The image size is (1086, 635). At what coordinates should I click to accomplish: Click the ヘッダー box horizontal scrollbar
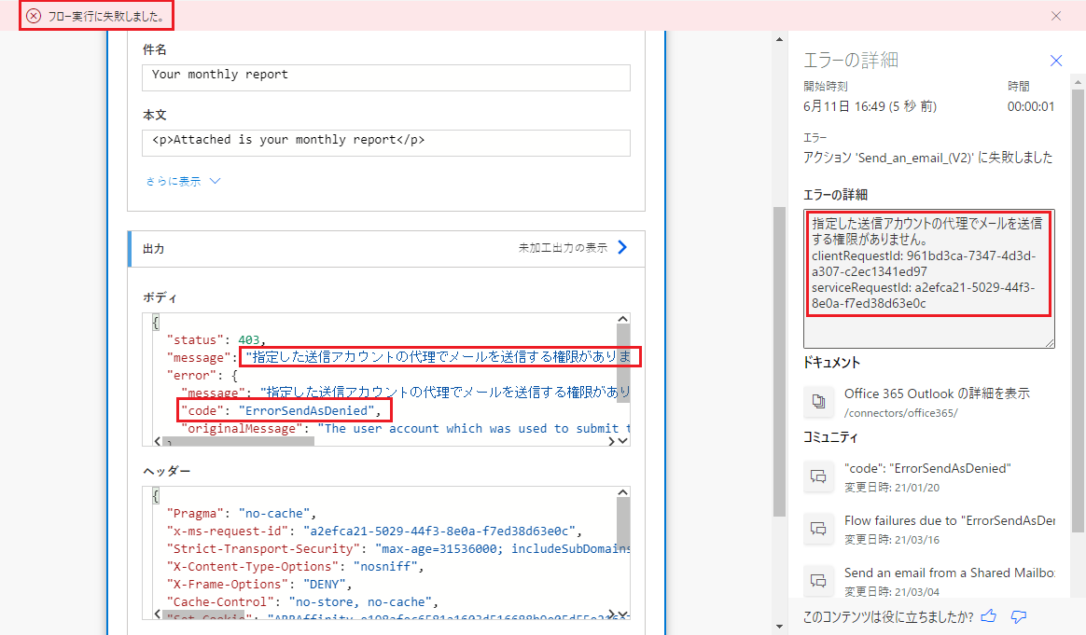click(x=204, y=615)
